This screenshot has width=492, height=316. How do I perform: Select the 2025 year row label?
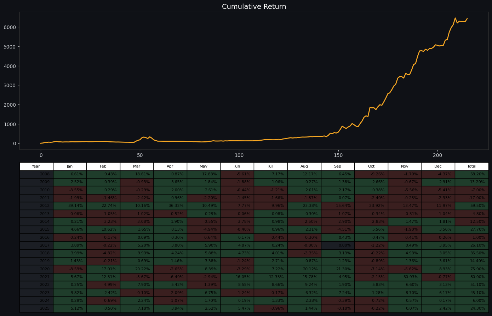[36, 309]
